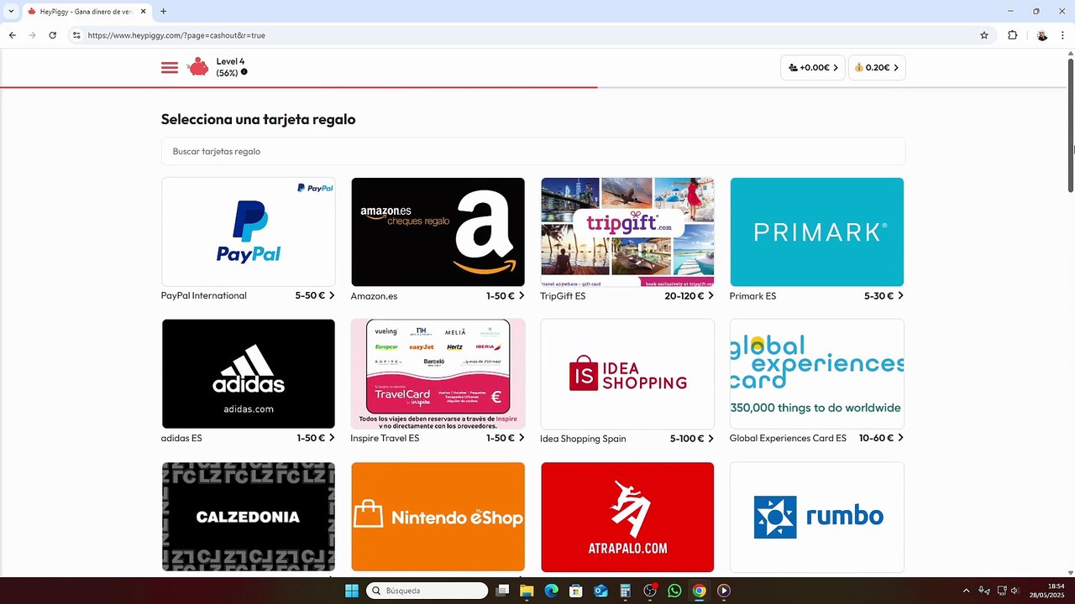Click the 5-50 € PayPal price range
1075x604 pixels.
[310, 296]
